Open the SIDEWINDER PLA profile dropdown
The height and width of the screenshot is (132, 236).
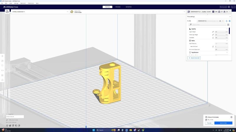(x=211, y=21)
